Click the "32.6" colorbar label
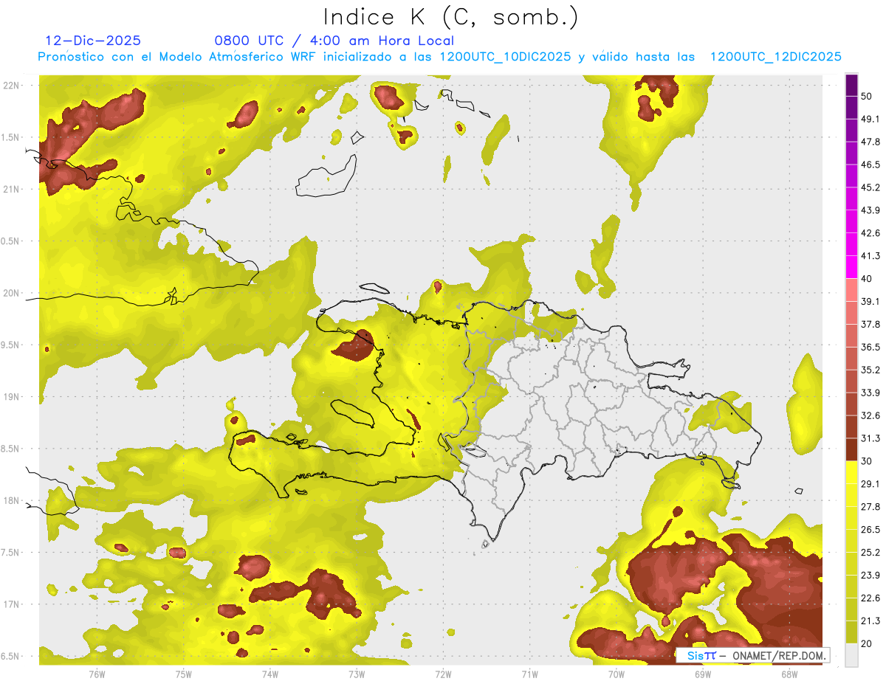The image size is (886, 684). pos(870,415)
